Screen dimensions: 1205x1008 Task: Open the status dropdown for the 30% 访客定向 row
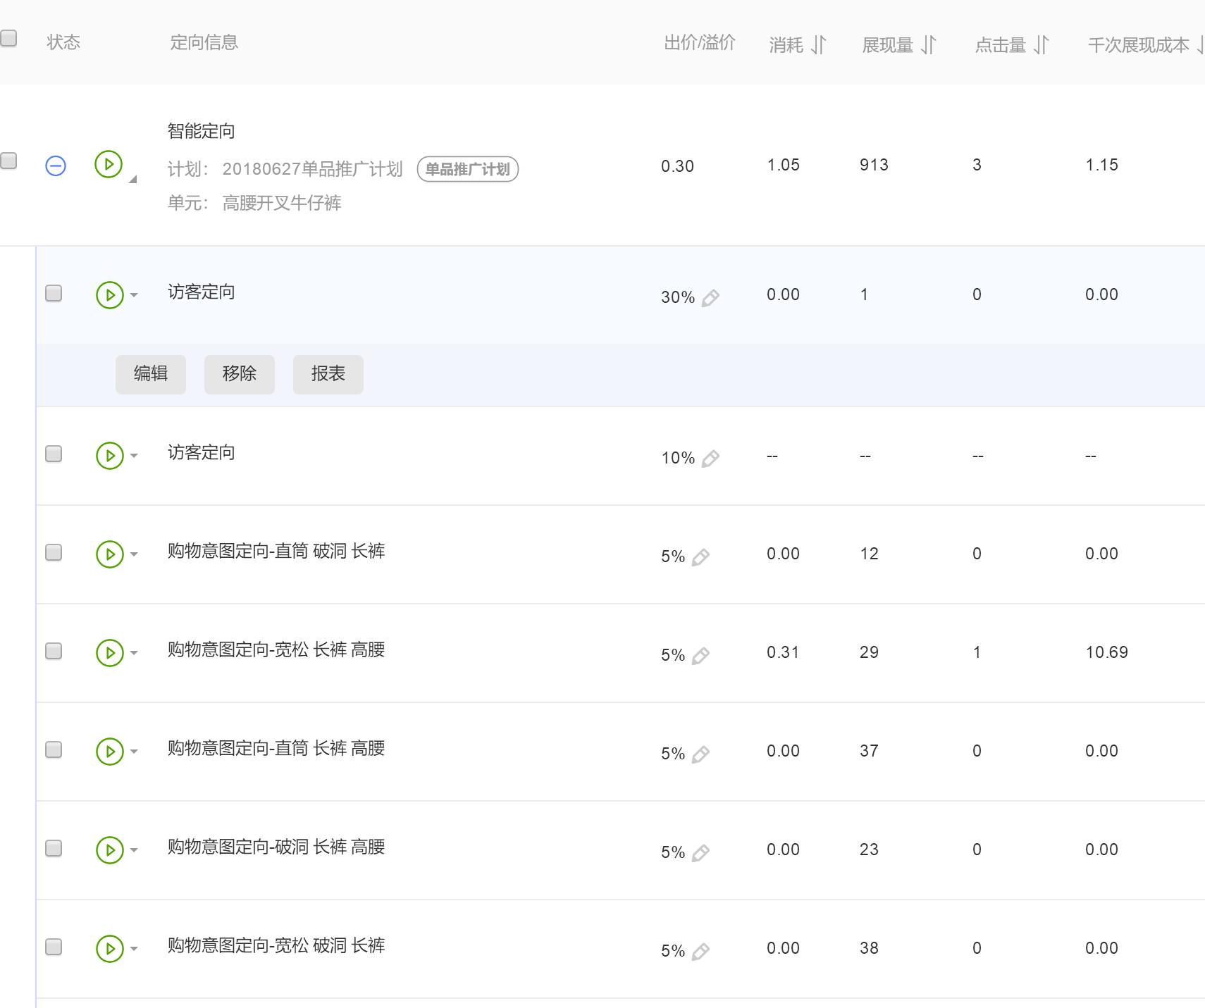134,295
